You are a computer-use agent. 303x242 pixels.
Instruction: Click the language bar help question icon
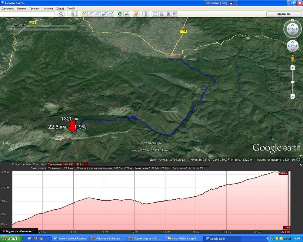click(x=231, y=3)
